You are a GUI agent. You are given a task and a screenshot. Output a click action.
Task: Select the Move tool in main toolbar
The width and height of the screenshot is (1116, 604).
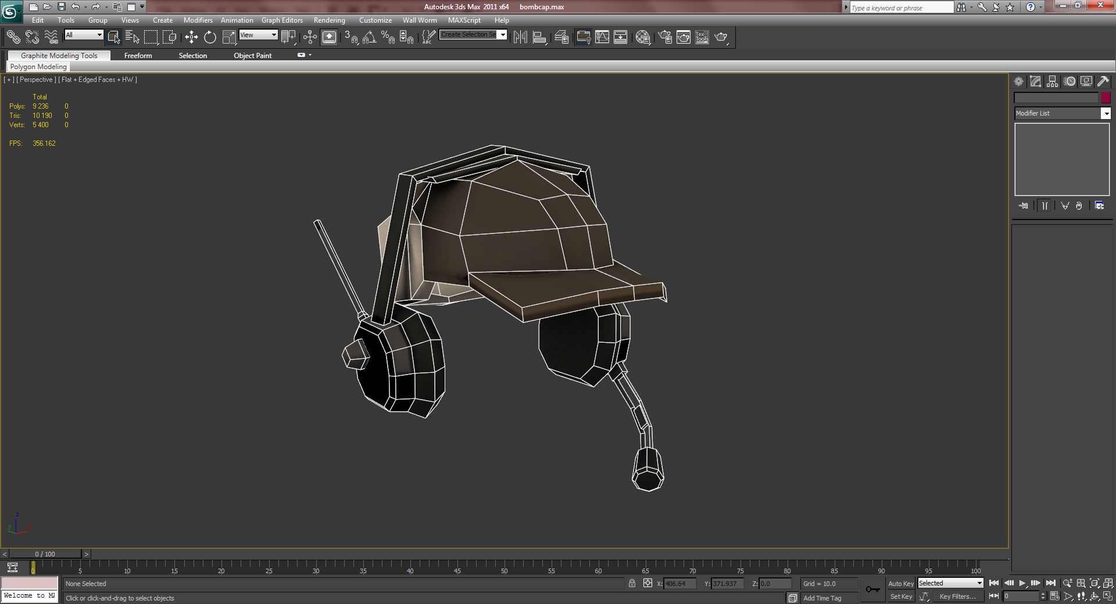(191, 37)
